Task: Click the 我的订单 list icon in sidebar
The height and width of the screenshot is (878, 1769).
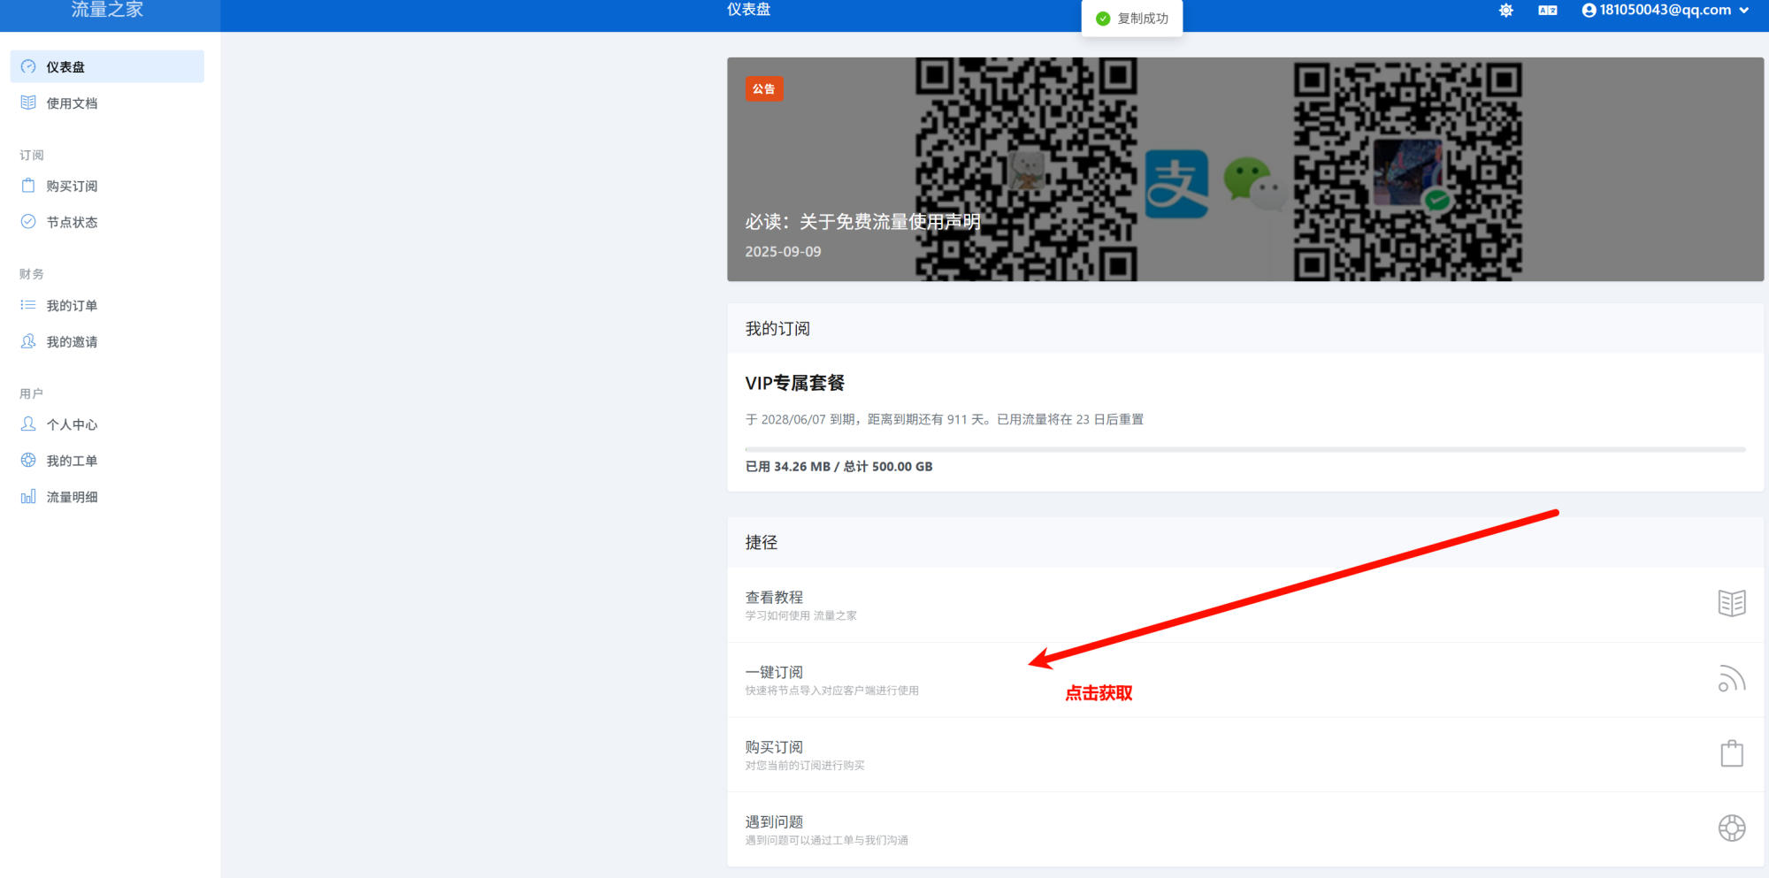Action: [x=28, y=305]
